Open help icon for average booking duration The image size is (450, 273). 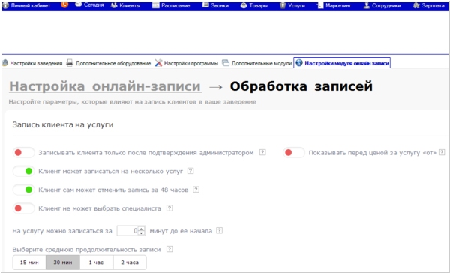coord(169,249)
